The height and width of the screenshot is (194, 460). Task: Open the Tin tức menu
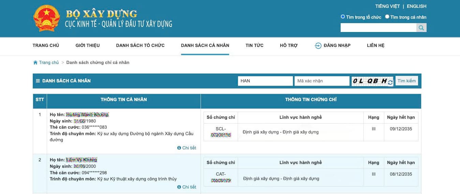click(254, 46)
